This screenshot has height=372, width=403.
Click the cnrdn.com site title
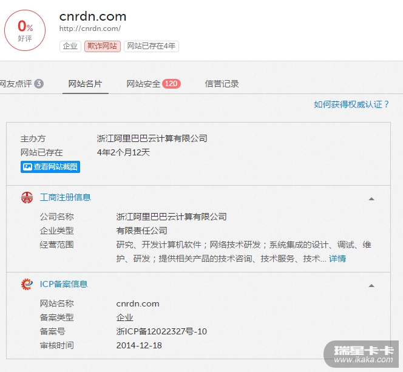tap(93, 16)
